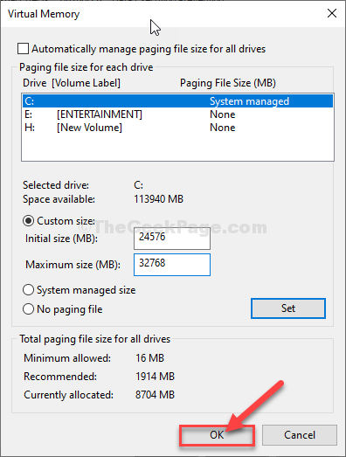Select the Custom size radio button
This screenshot has height=457, width=346.
(28, 221)
